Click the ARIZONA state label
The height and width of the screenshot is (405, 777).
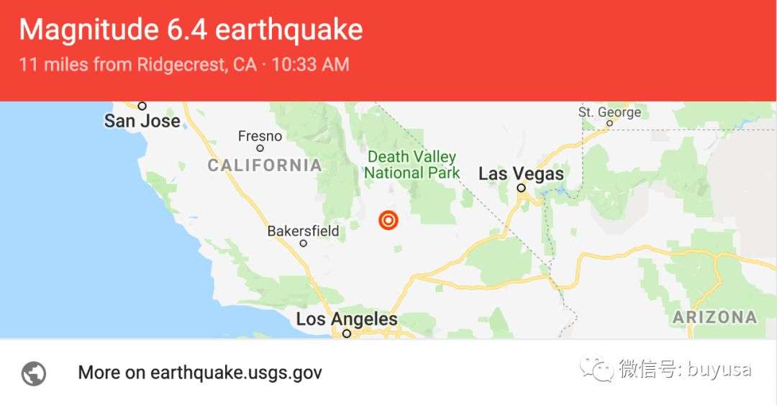click(715, 317)
